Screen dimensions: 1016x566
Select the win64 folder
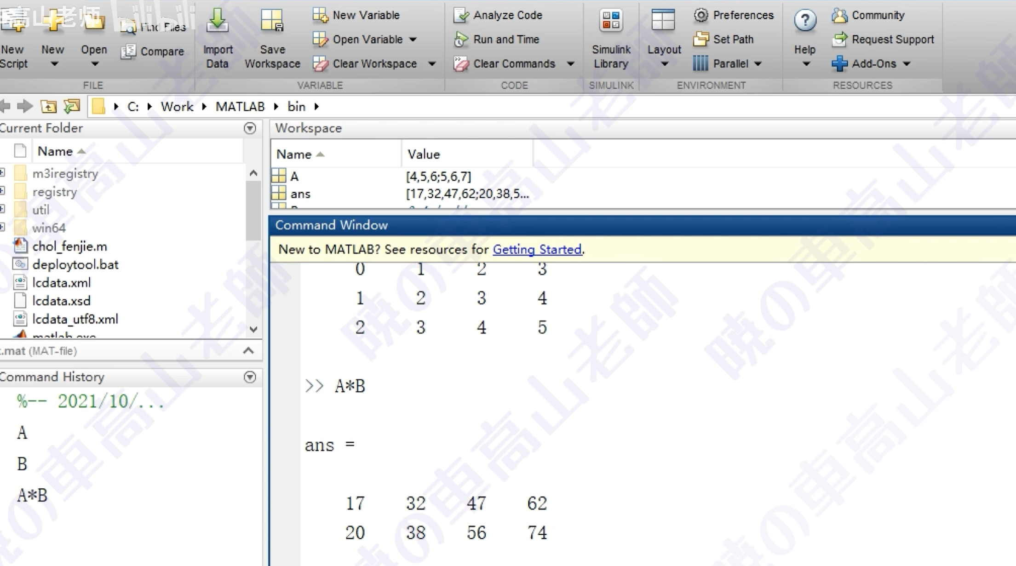[x=49, y=228]
